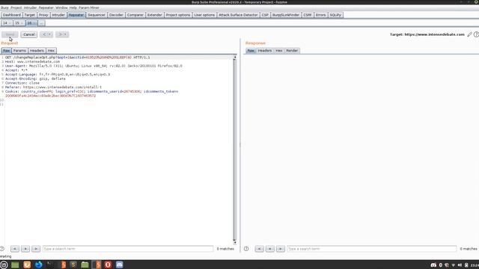Viewport: 479px width, 269px height.
Task: View request Params tab
Action: 19,51
